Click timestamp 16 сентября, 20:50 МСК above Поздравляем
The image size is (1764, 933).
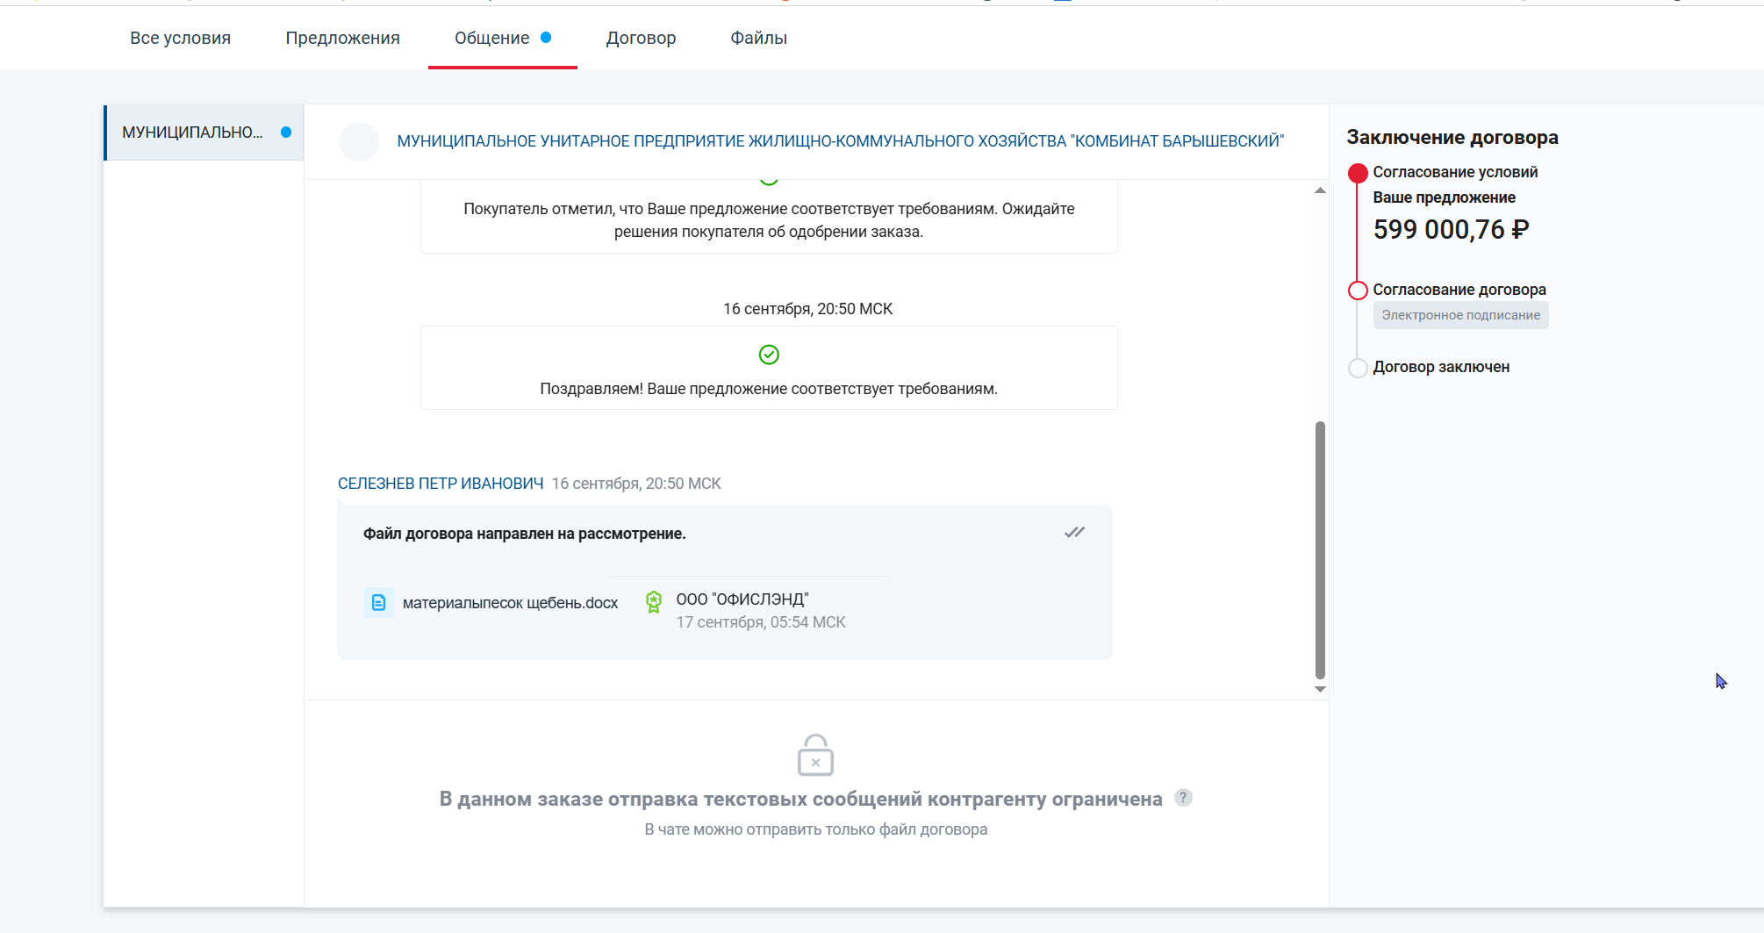click(x=807, y=309)
